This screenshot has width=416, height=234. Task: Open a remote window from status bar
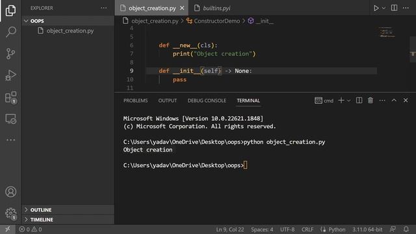pyautogui.click(x=7, y=229)
